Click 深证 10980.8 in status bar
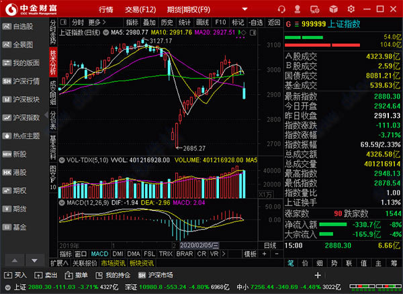Viewport: 403px width, 294px height. coord(145,287)
